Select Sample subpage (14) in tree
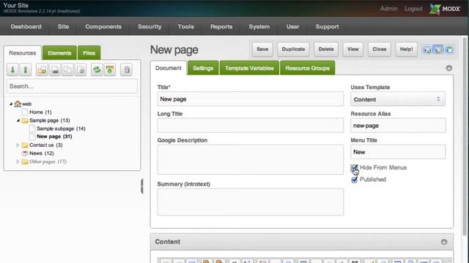The width and height of the screenshot is (469, 263). [61, 129]
